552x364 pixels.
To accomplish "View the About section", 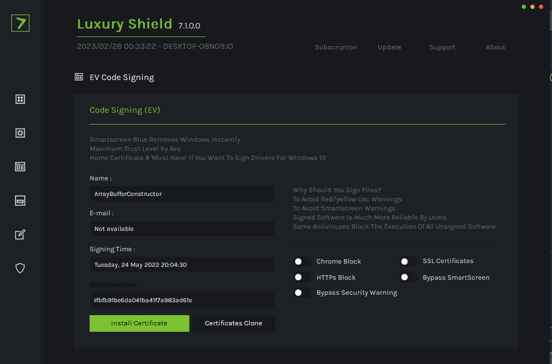I will [x=495, y=47].
